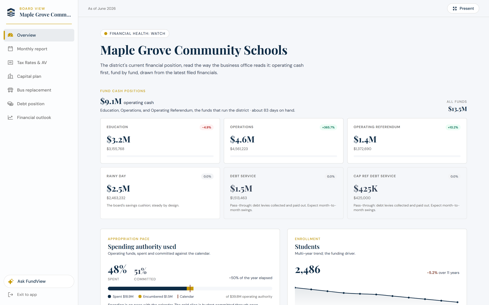Viewport: 489px width, 305px height.
Task: Click the Spent $18.9M legend dot
Action: pyautogui.click(x=110, y=297)
